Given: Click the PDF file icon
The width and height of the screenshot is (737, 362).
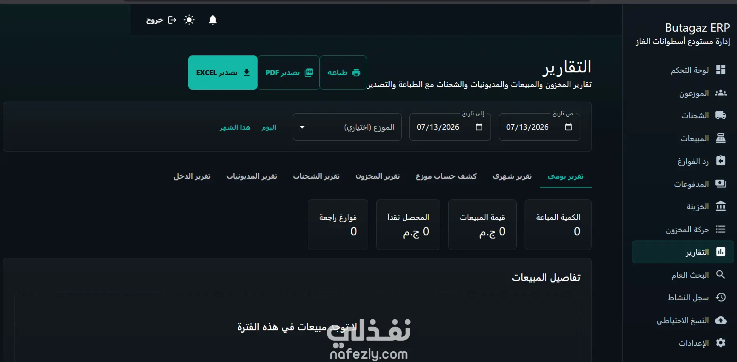Looking at the screenshot, I should click(309, 72).
